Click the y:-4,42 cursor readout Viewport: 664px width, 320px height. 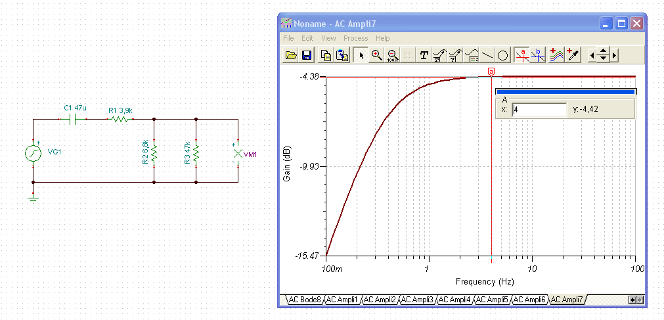point(586,109)
